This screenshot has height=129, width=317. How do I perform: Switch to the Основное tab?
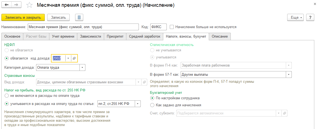coord(12,37)
